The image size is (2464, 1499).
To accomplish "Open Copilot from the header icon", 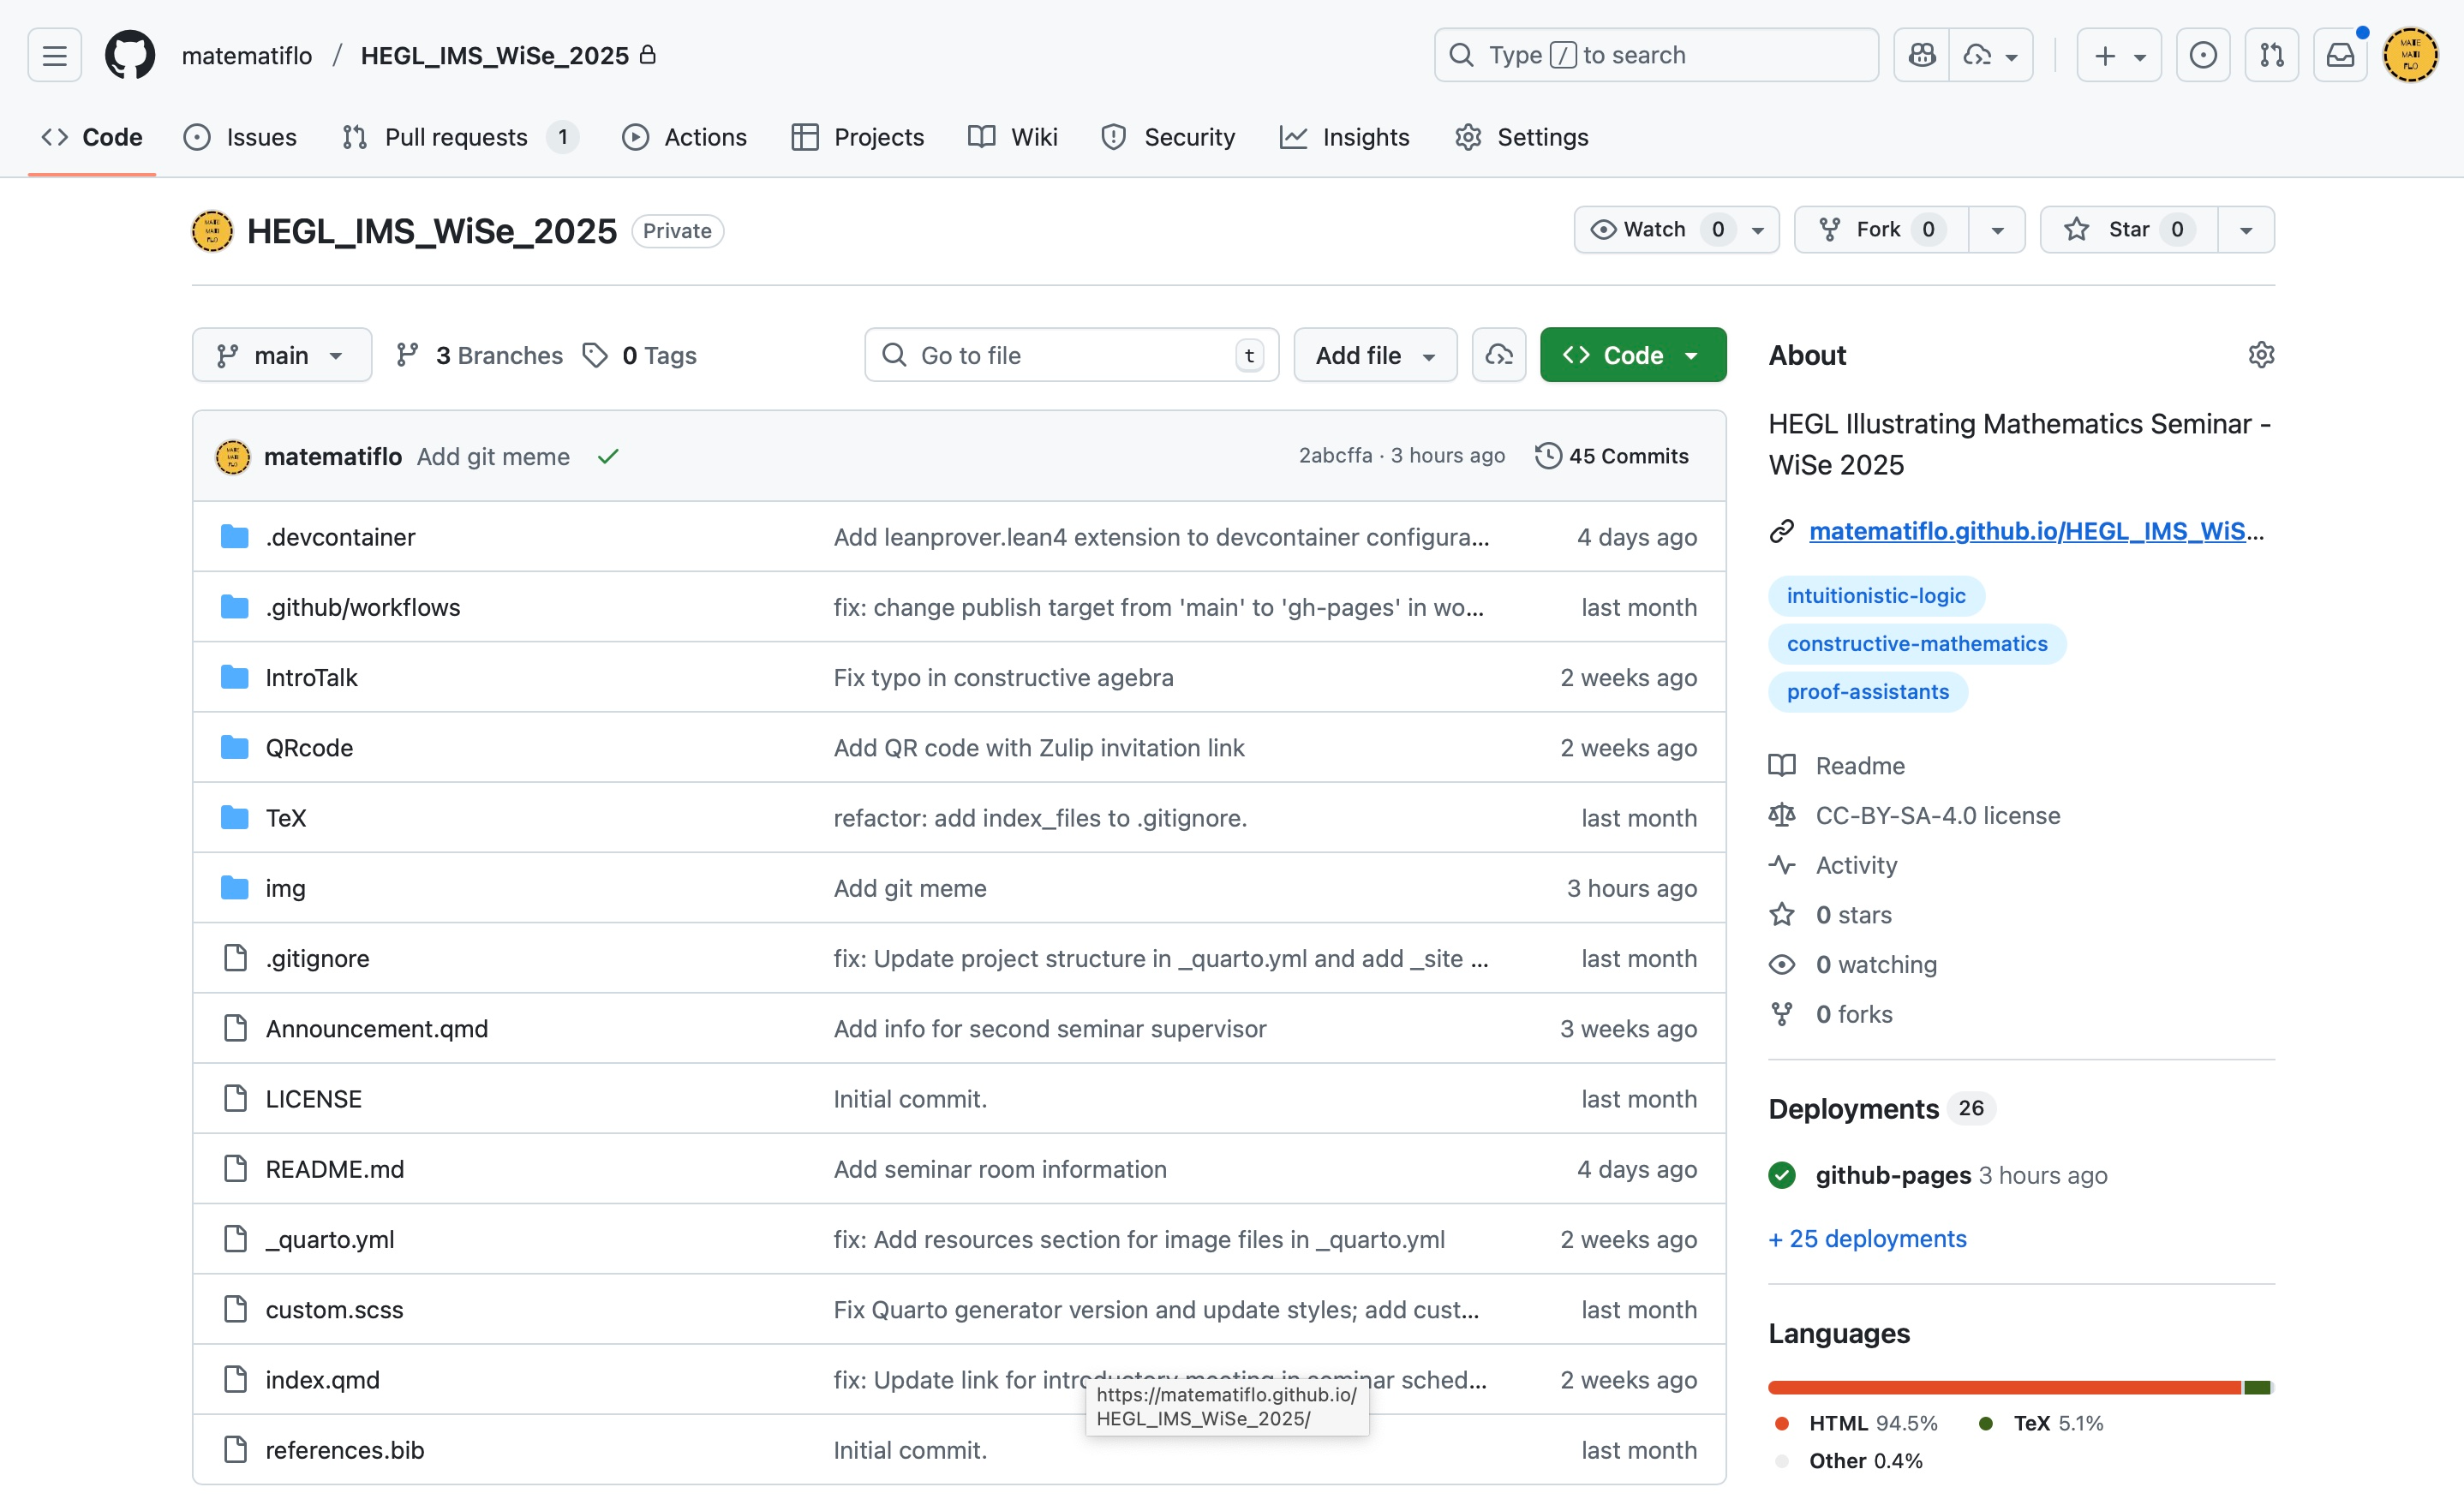I will pyautogui.click(x=1922, y=55).
